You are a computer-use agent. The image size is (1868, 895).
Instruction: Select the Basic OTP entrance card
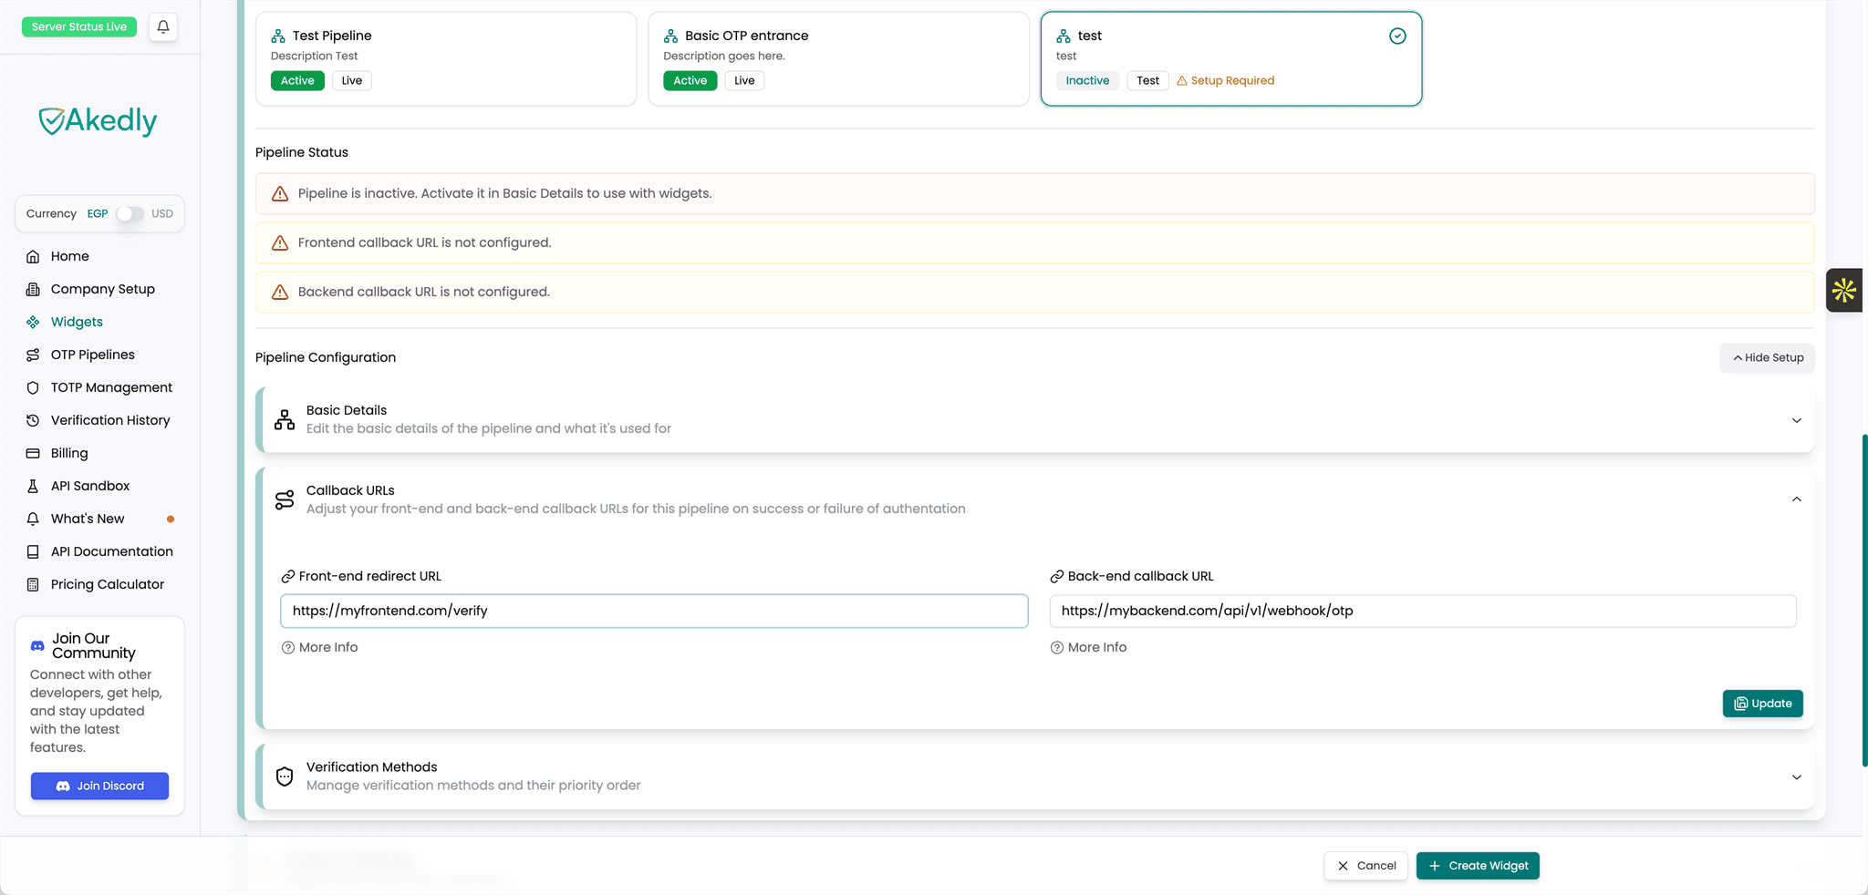click(838, 58)
